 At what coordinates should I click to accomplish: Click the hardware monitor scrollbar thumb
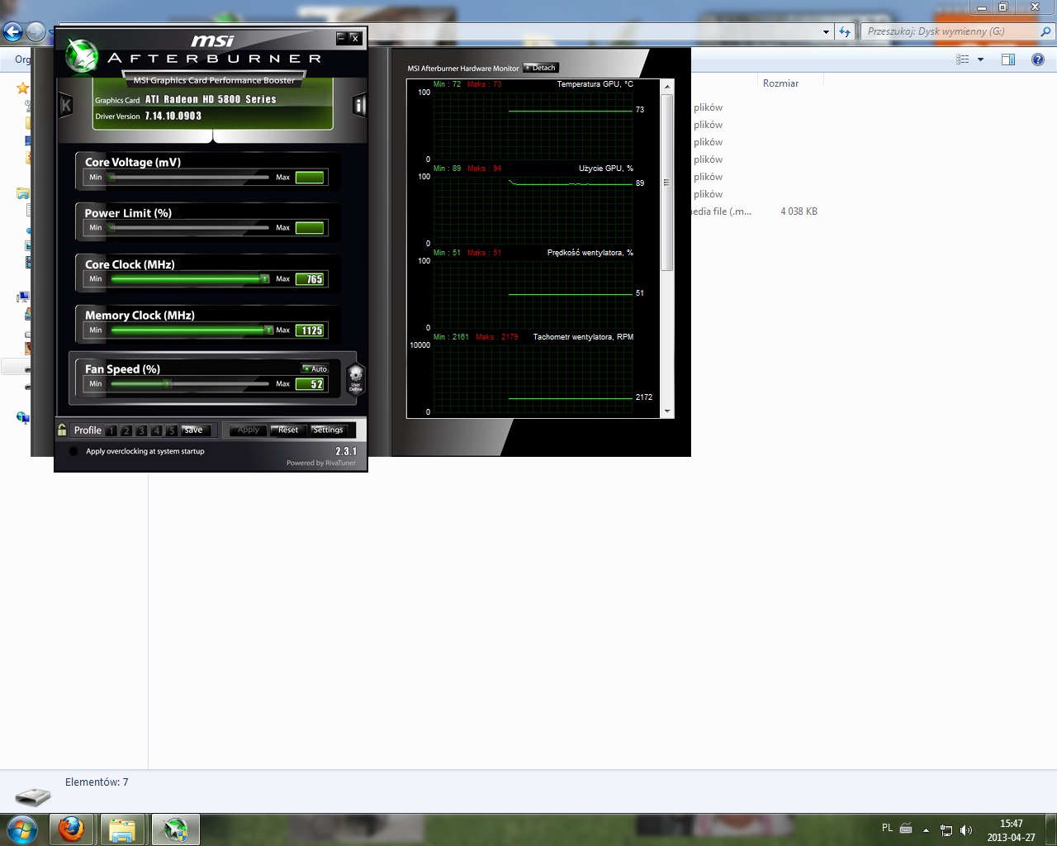coord(667,183)
